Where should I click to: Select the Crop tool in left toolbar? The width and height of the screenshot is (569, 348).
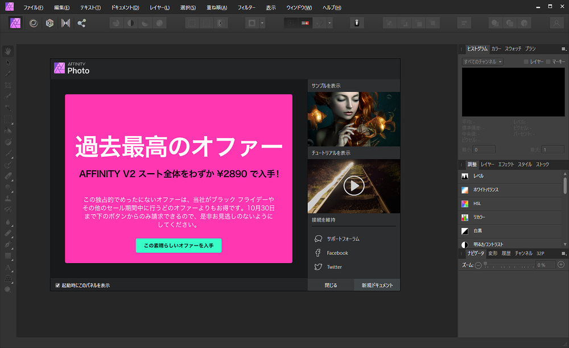click(x=8, y=85)
